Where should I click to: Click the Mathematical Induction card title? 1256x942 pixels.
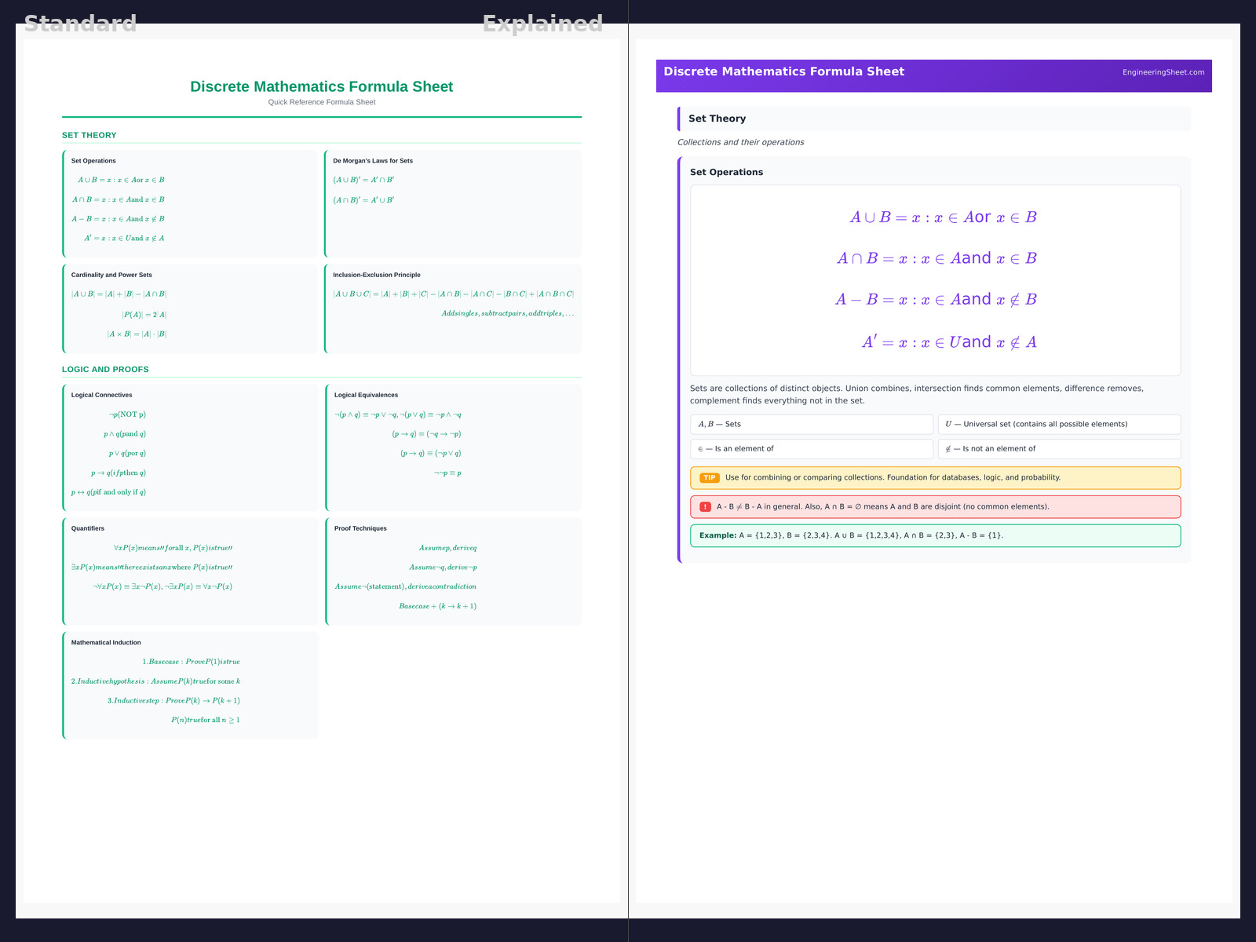tap(106, 642)
